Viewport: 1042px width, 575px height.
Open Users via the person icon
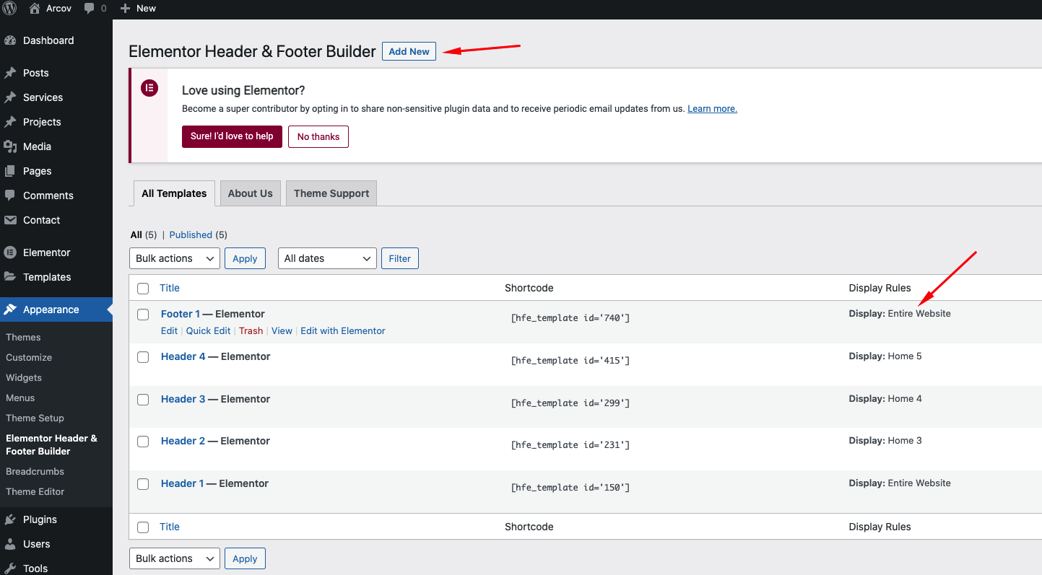tap(10, 544)
